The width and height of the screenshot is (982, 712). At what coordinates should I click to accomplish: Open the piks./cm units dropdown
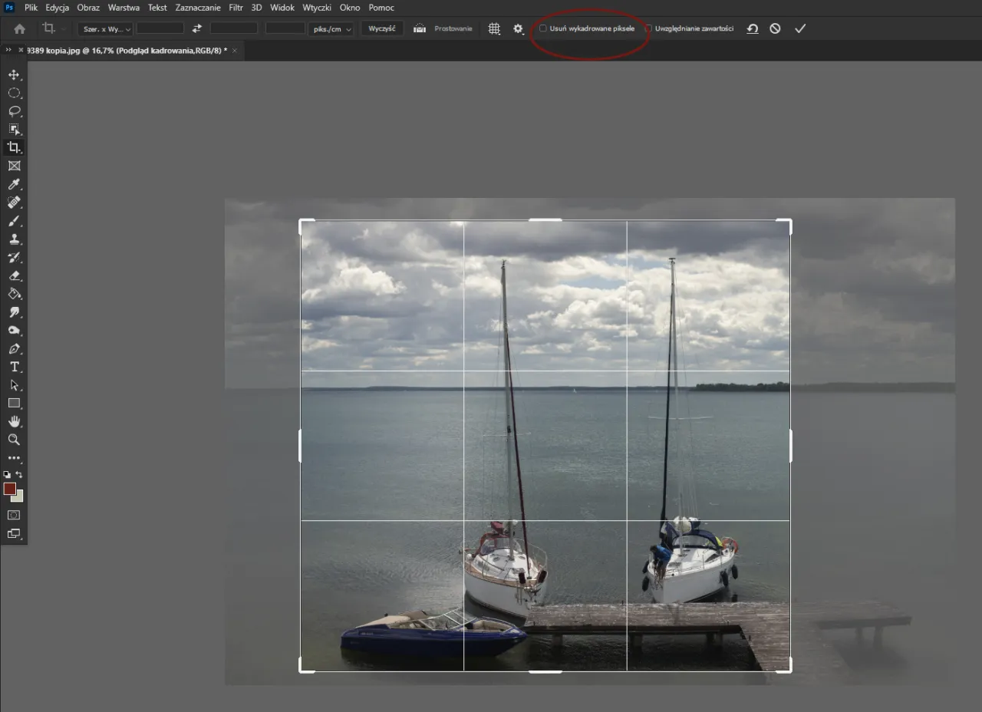tap(331, 28)
